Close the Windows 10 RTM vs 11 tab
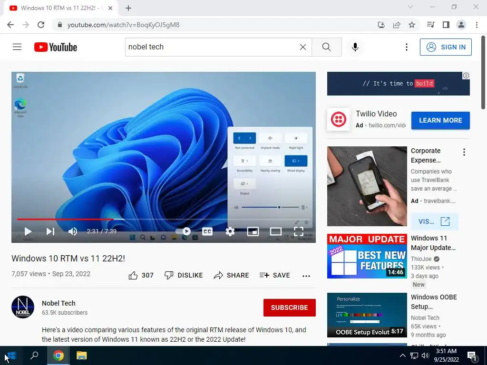487x365 pixels. (110, 8)
